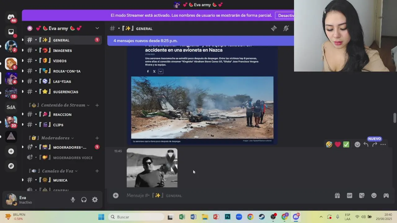The image size is (397, 223).
Task: Add laughing emoji reaction to message
Action: tap(329, 144)
